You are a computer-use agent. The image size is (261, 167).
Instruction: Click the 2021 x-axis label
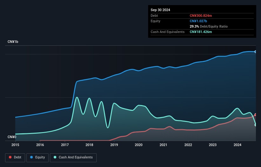(x=163, y=145)
